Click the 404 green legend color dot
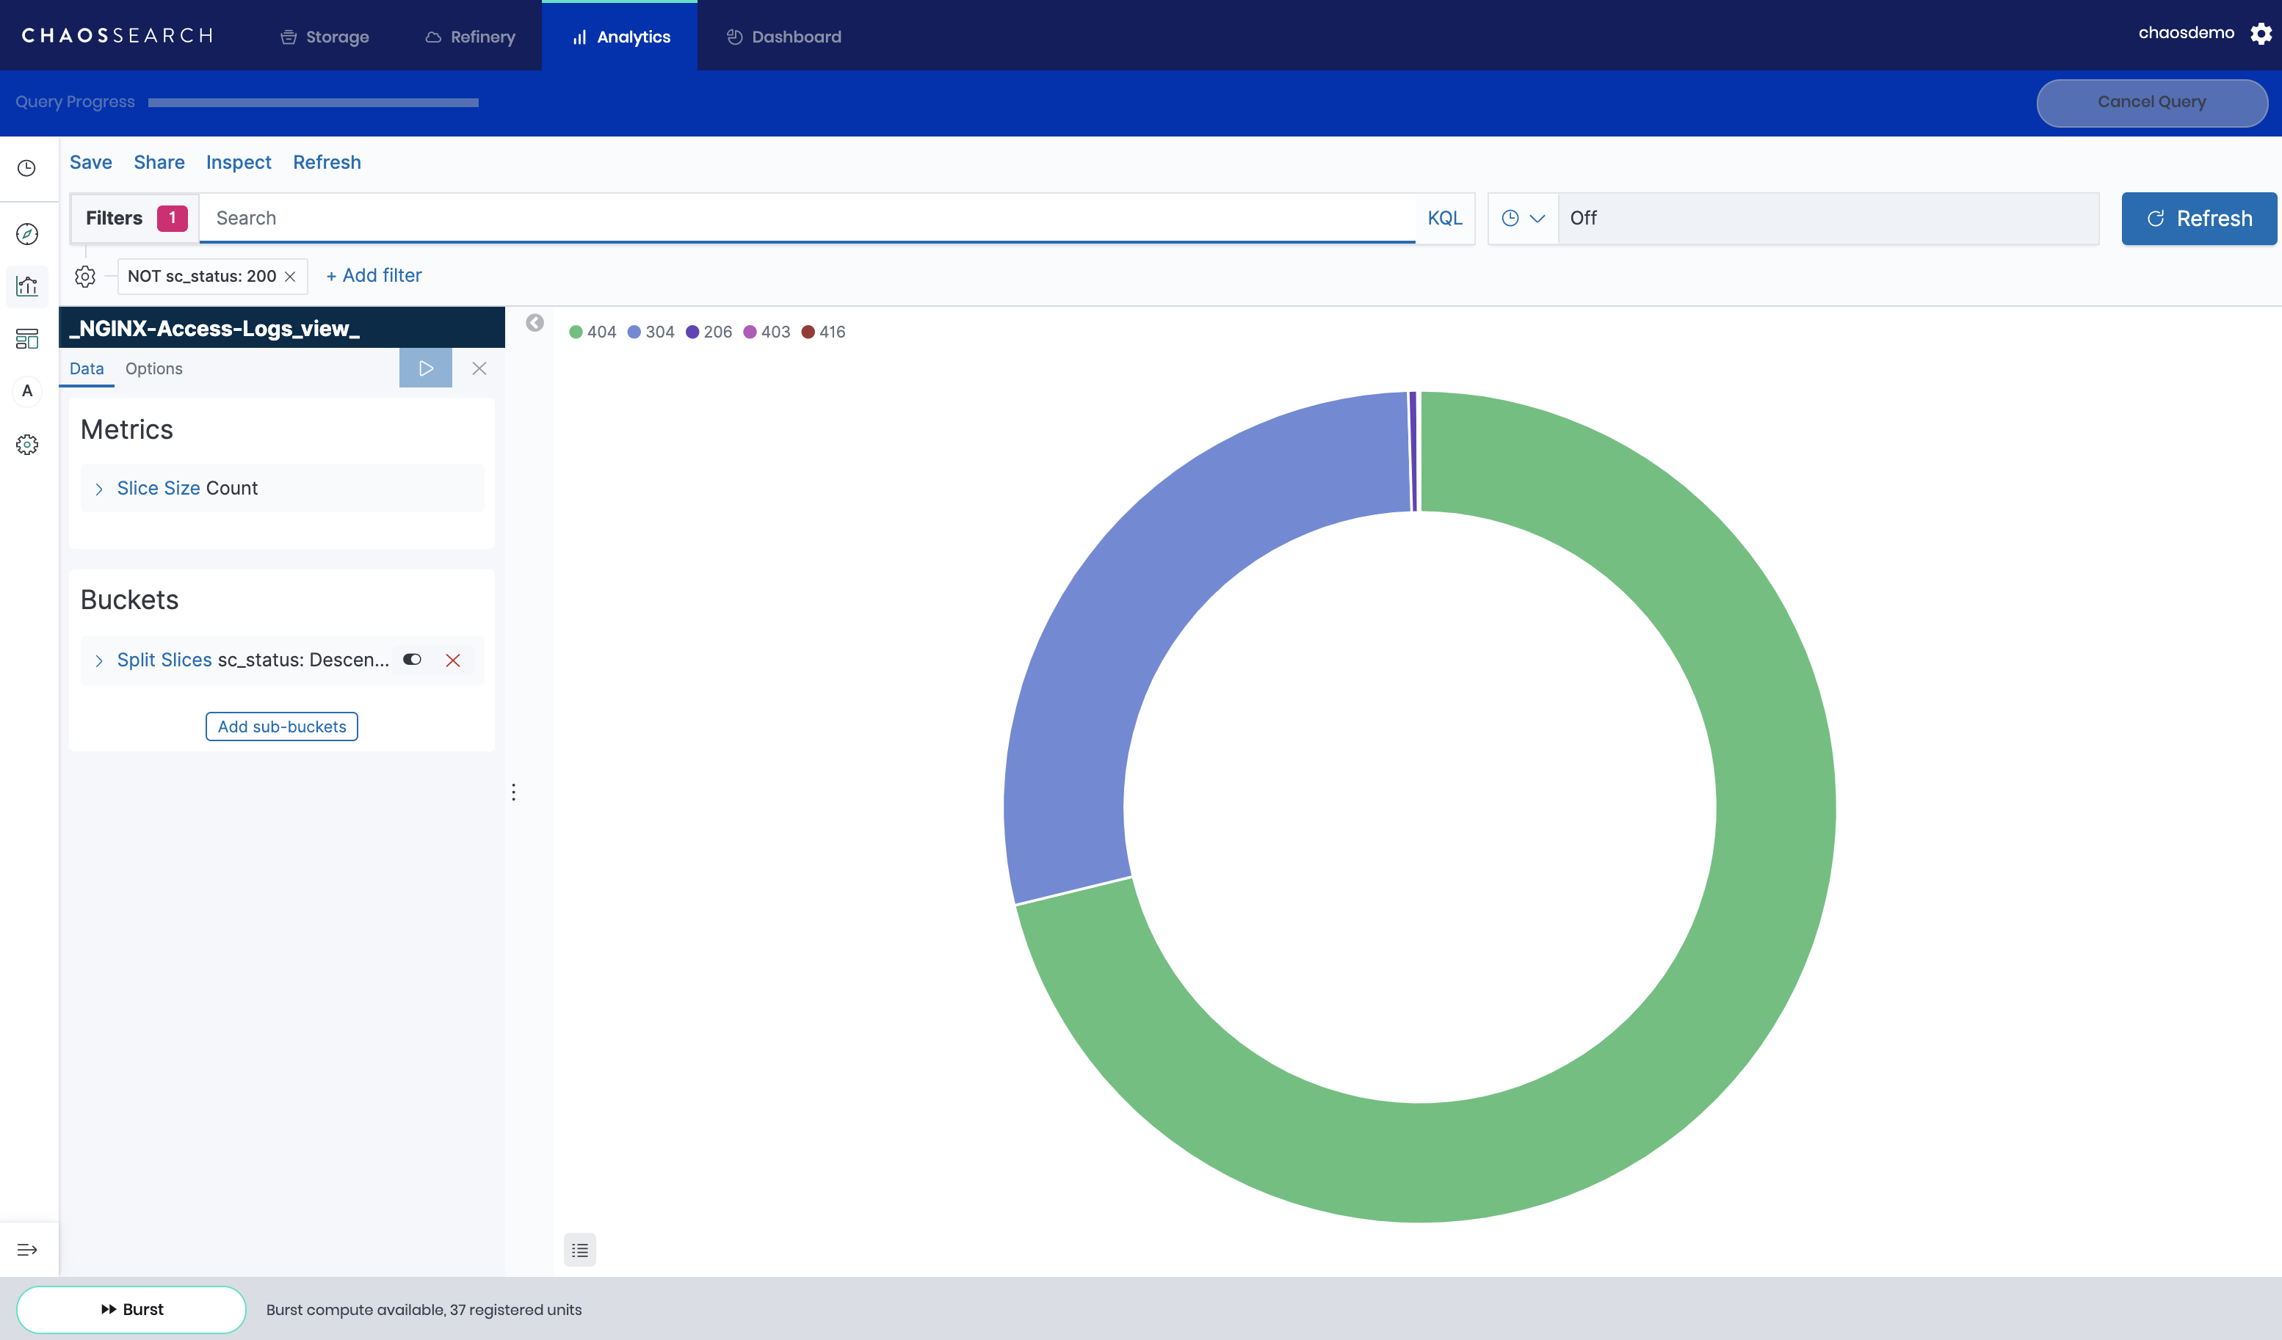Screen dimensions: 2282x1340 click(576, 332)
